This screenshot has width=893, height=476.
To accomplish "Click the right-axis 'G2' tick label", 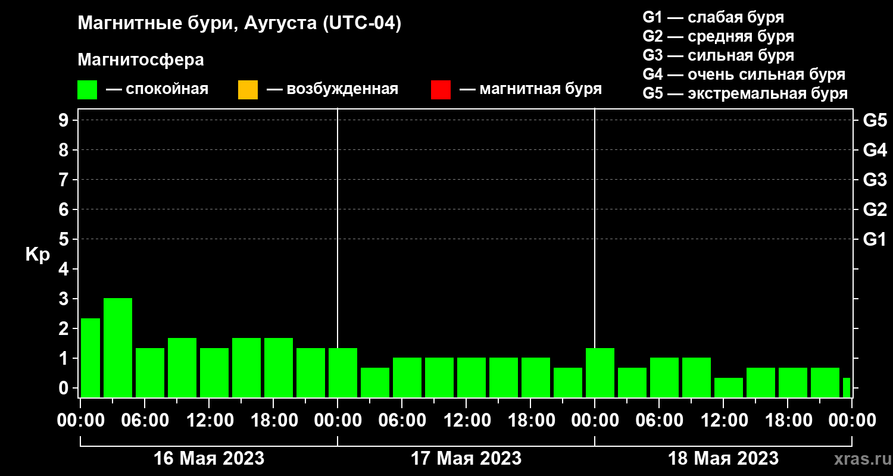I will click(875, 210).
